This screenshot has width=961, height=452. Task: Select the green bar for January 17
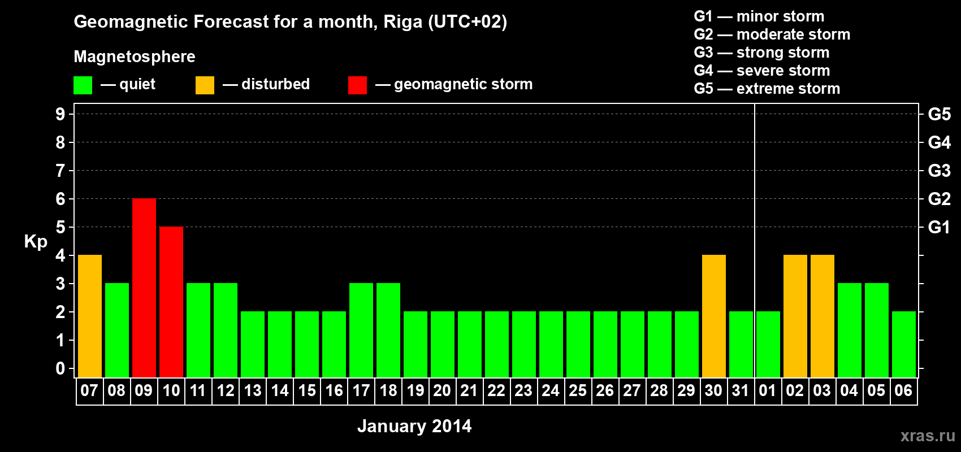[361, 330]
